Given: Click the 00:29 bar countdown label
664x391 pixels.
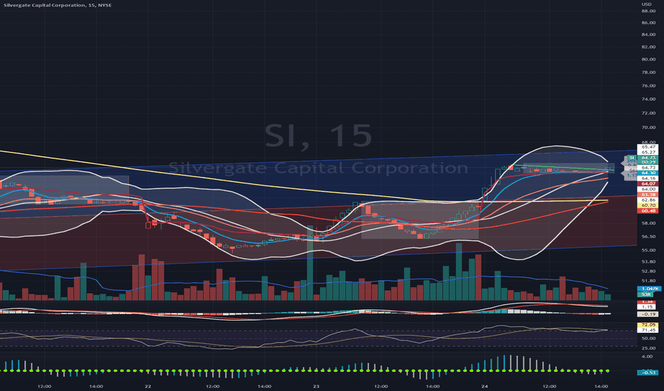Looking at the screenshot, I should click(648, 162).
